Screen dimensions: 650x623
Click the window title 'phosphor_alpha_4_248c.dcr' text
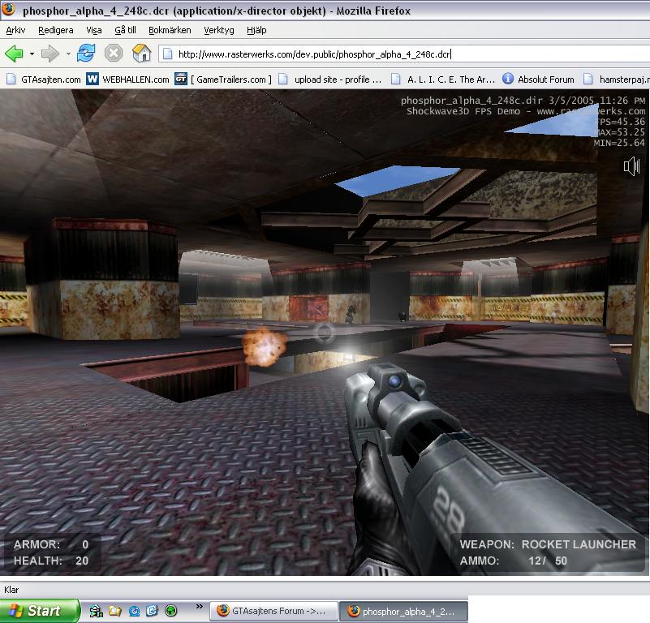click(96, 11)
